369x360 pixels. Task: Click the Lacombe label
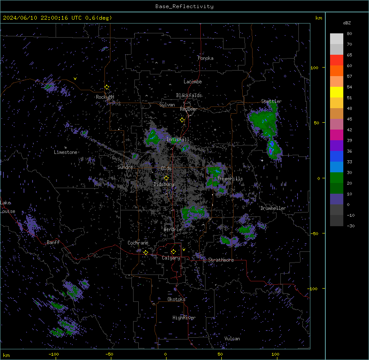click(193, 82)
